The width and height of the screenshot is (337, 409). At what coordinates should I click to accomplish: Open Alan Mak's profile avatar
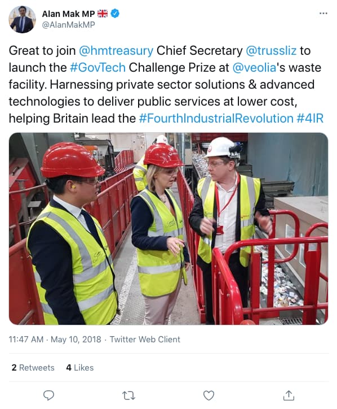[22, 19]
